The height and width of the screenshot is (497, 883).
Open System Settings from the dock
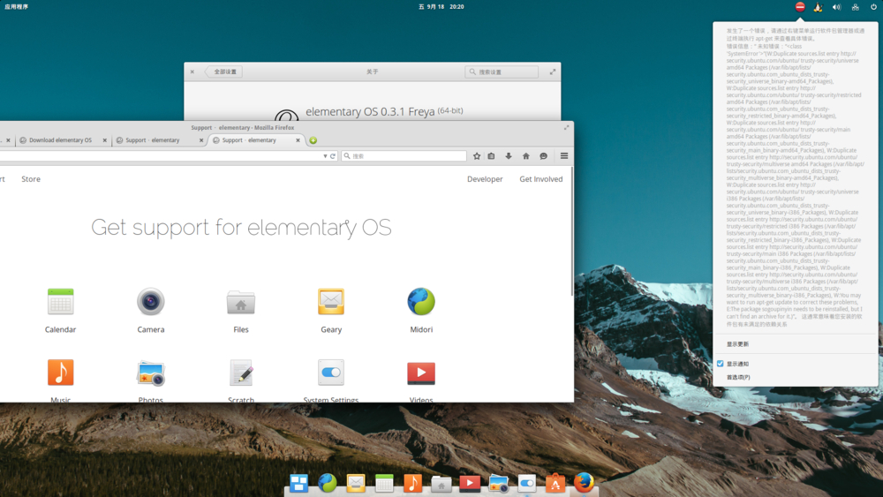pos(527,483)
